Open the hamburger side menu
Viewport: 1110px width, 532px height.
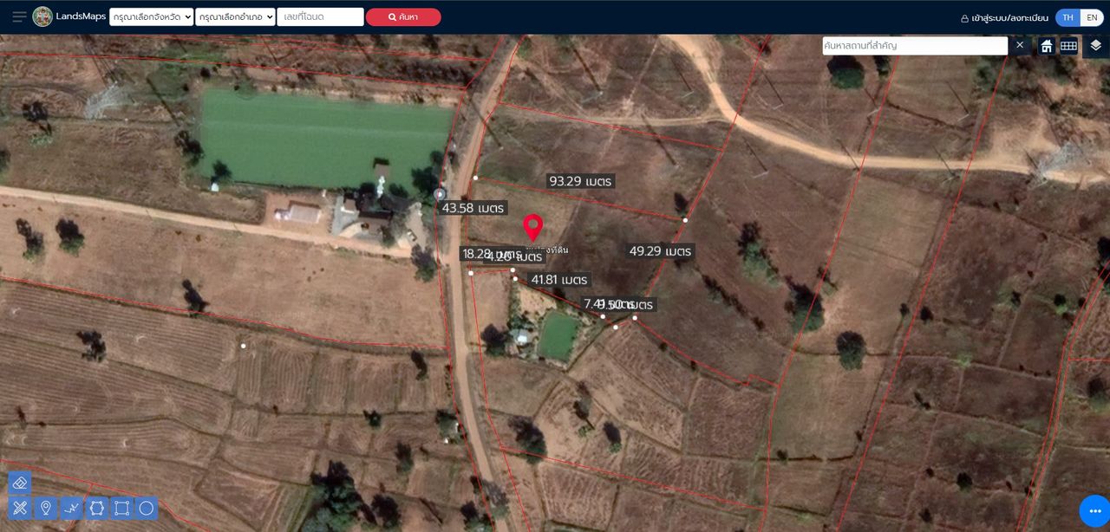(19, 17)
